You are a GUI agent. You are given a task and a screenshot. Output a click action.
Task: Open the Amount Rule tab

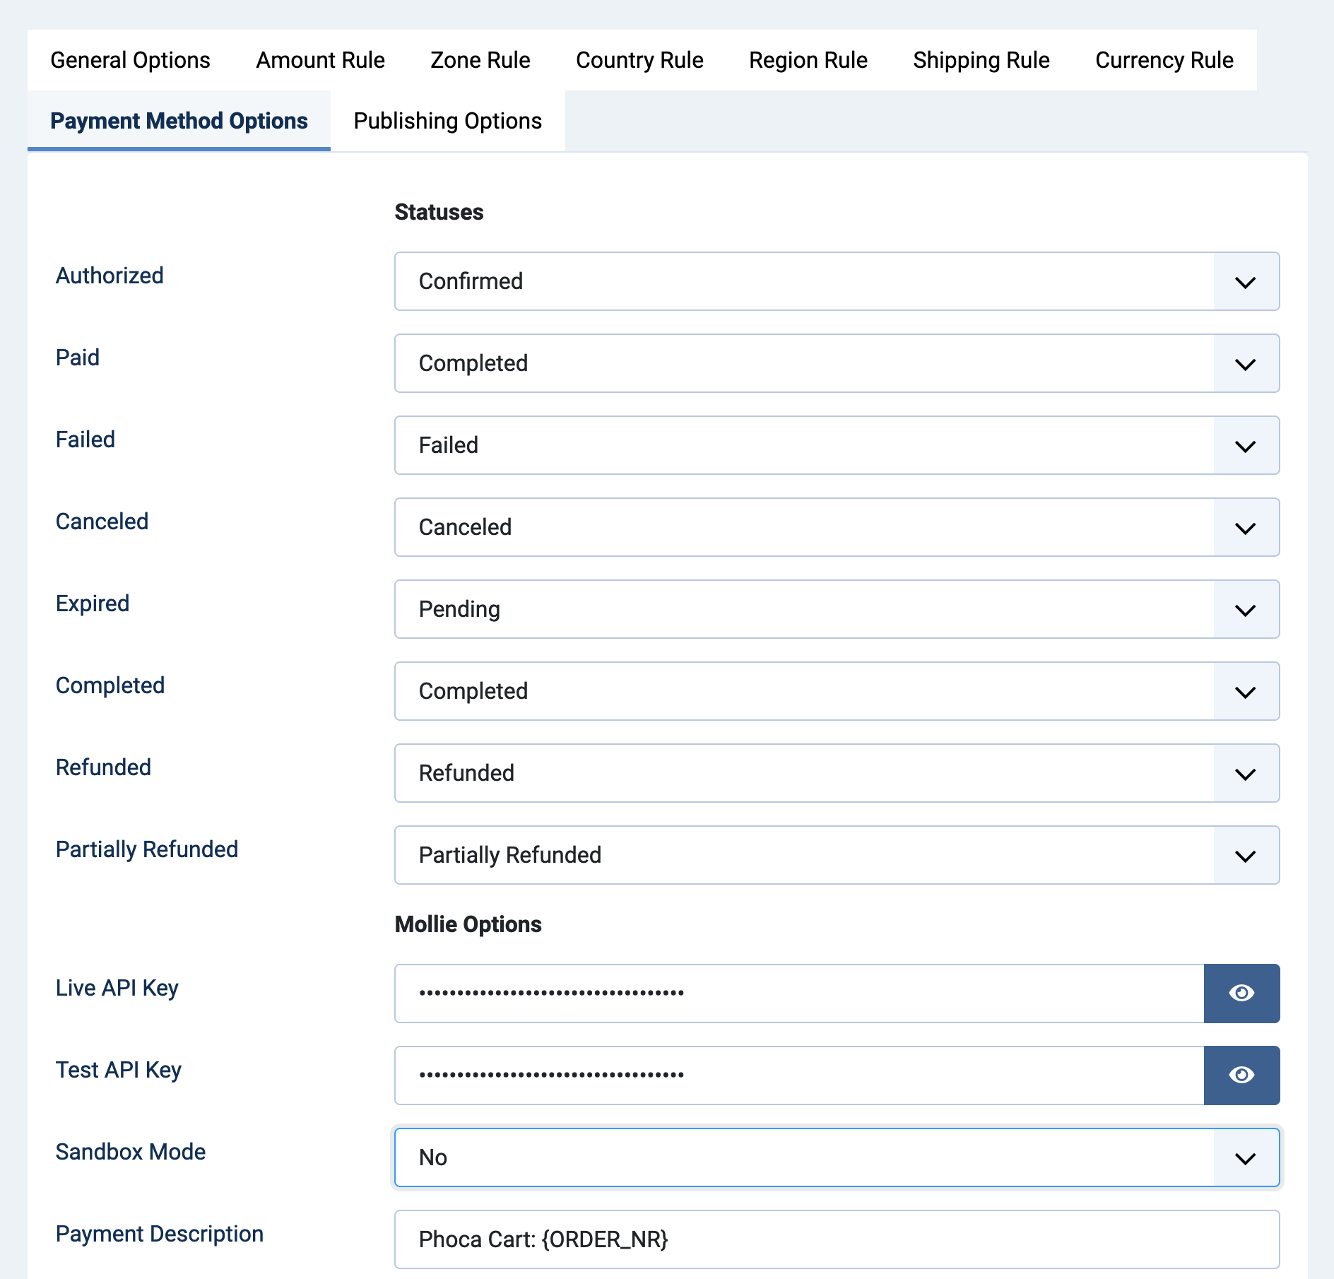click(x=320, y=60)
